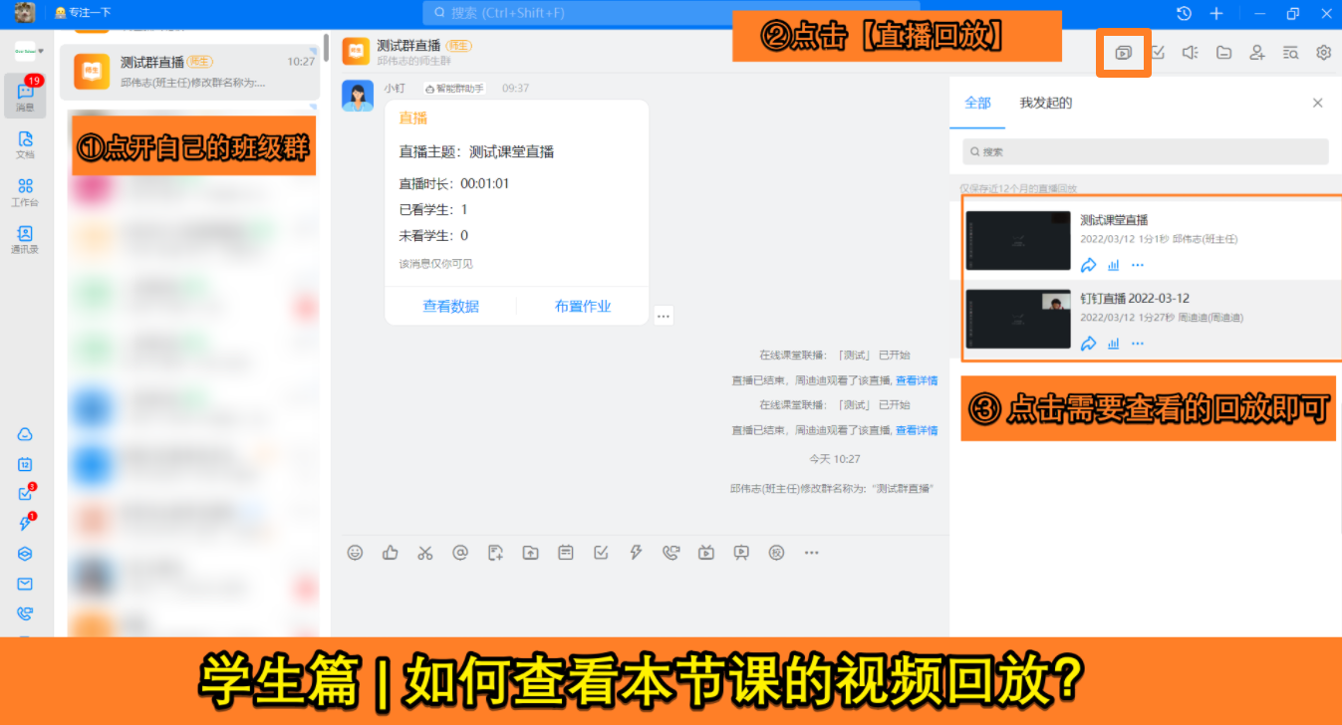Open the DING lightning icon in left sidebar
Viewport: 1342px width, 725px height.
point(25,523)
